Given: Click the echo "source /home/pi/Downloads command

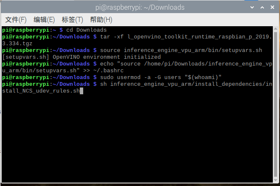Looking at the screenshot, I should (186, 64).
